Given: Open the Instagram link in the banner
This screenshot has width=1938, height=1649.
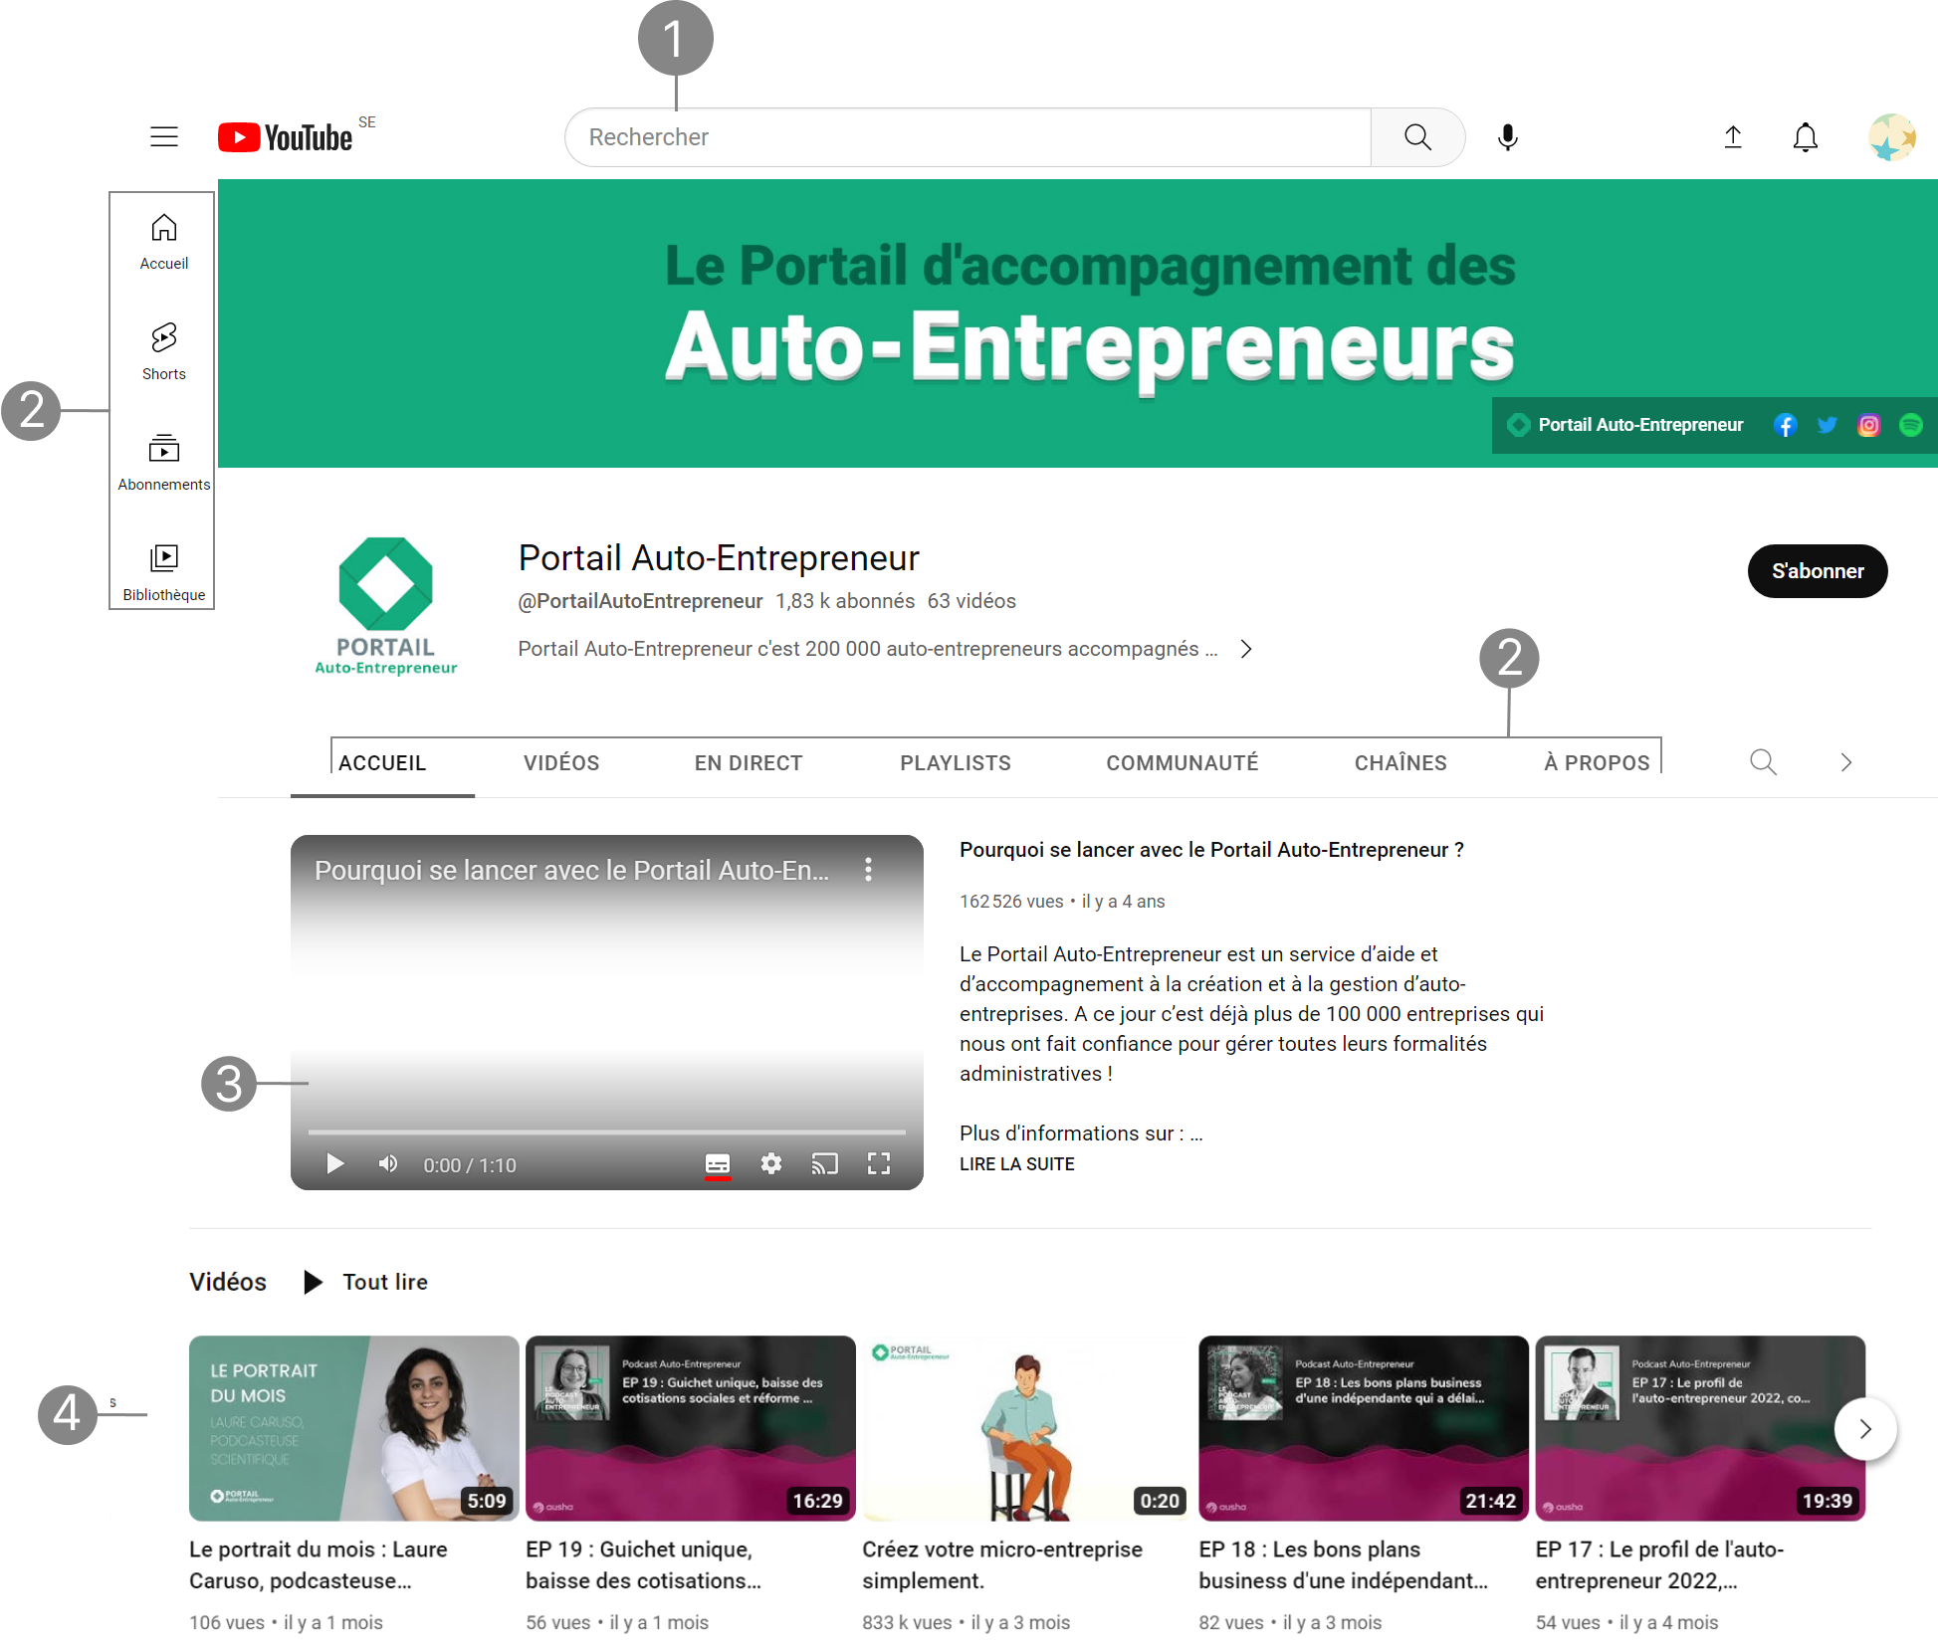Looking at the screenshot, I should [1869, 426].
